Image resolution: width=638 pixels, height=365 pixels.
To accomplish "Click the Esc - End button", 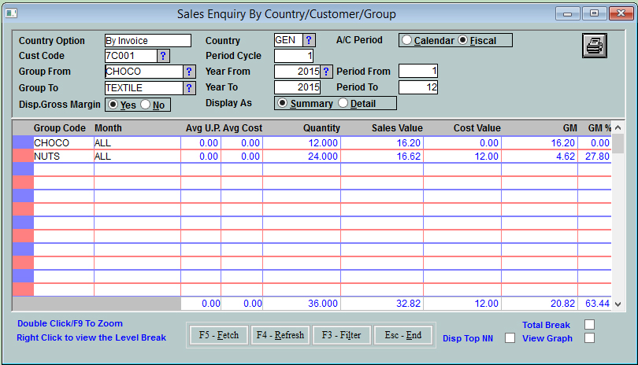I will (x=403, y=335).
